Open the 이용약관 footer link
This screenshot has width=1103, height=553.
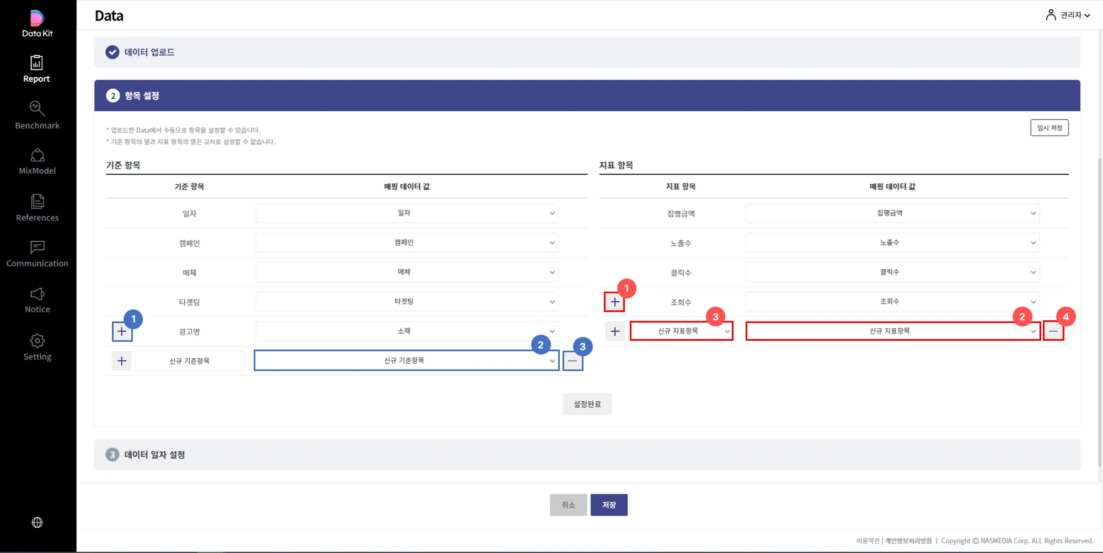click(x=868, y=541)
